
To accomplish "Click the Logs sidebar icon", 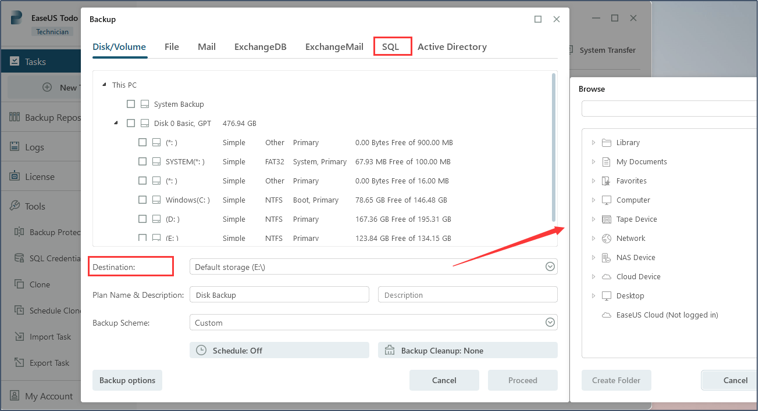I will (15, 147).
